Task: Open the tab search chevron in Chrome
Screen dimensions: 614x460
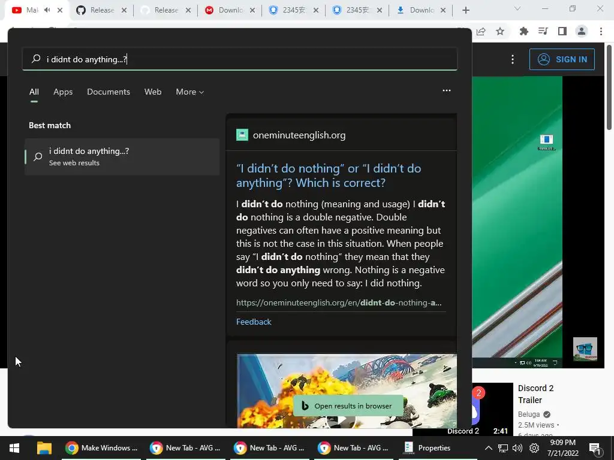Action: [517, 8]
